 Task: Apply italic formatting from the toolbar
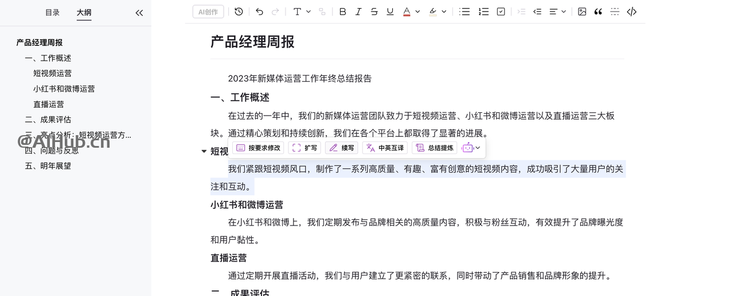(x=358, y=11)
